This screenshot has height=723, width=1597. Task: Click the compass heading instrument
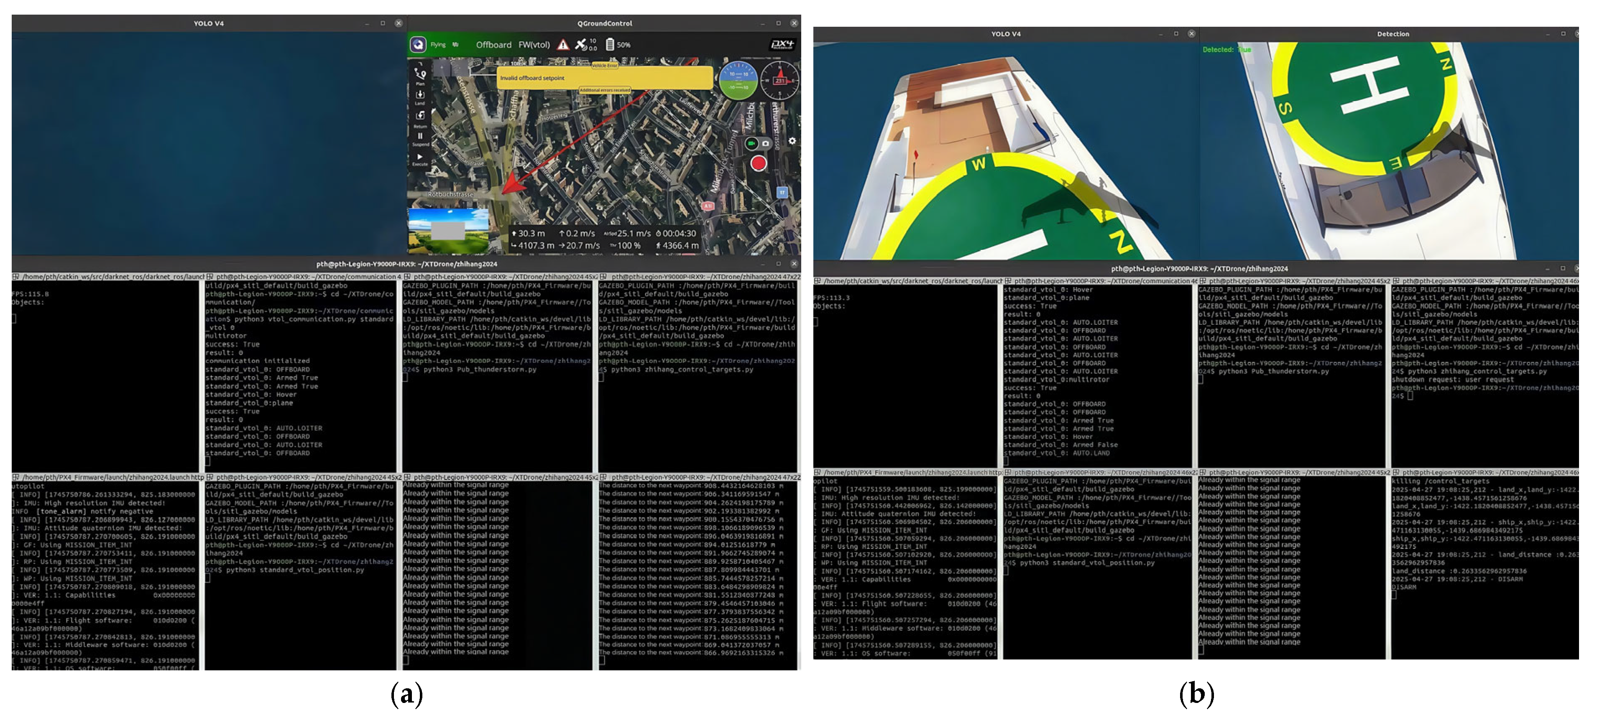tap(780, 81)
